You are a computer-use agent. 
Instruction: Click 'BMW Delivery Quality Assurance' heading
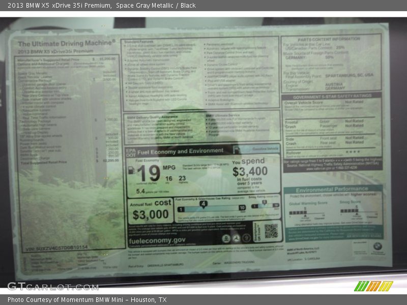(x=152, y=117)
